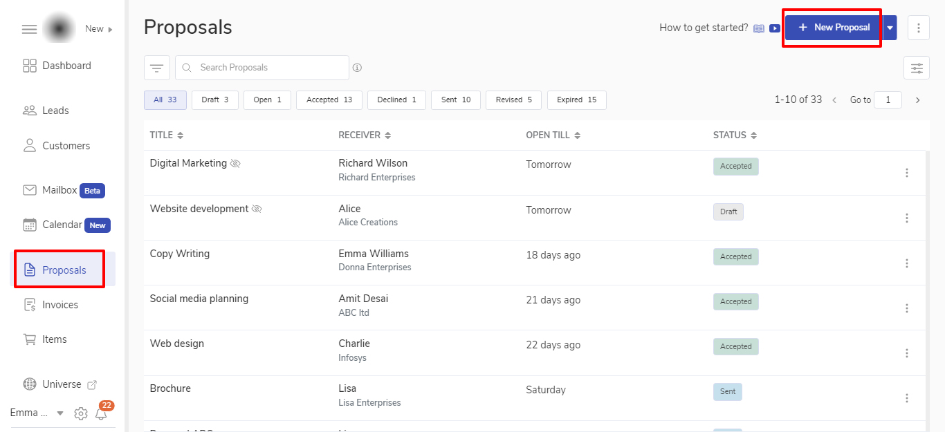Screen dimensions: 945x432
Task: Open settings gear icon in sidebar
Action: click(x=81, y=414)
